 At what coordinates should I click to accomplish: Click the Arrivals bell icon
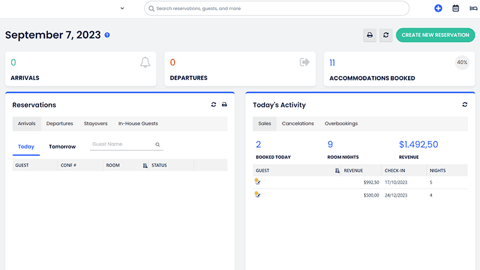(145, 62)
